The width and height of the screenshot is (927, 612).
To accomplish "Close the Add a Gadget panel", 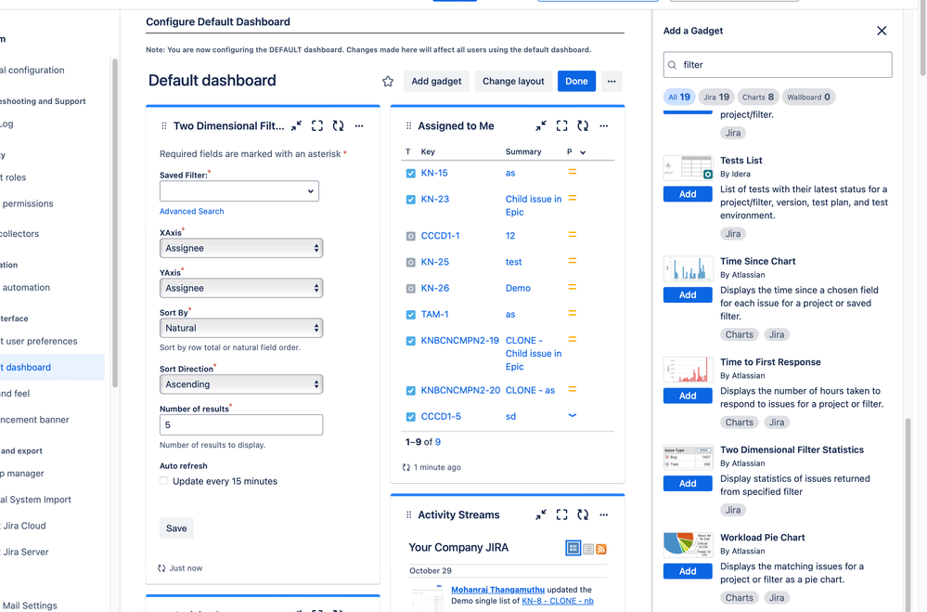I will [x=882, y=31].
